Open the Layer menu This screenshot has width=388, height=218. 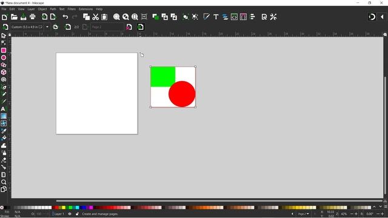click(31, 9)
